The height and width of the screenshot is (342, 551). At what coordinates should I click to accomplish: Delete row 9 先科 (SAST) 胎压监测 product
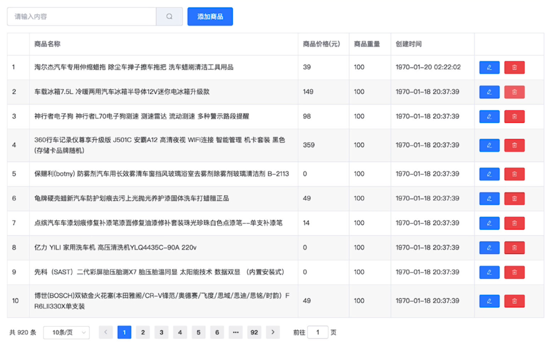click(514, 272)
